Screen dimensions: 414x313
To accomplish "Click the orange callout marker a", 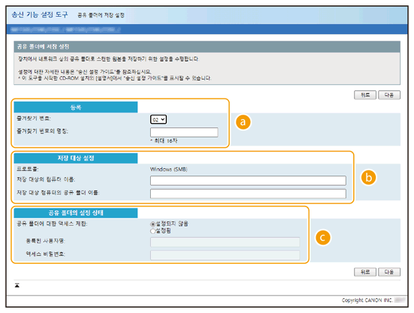I will 245,123.
